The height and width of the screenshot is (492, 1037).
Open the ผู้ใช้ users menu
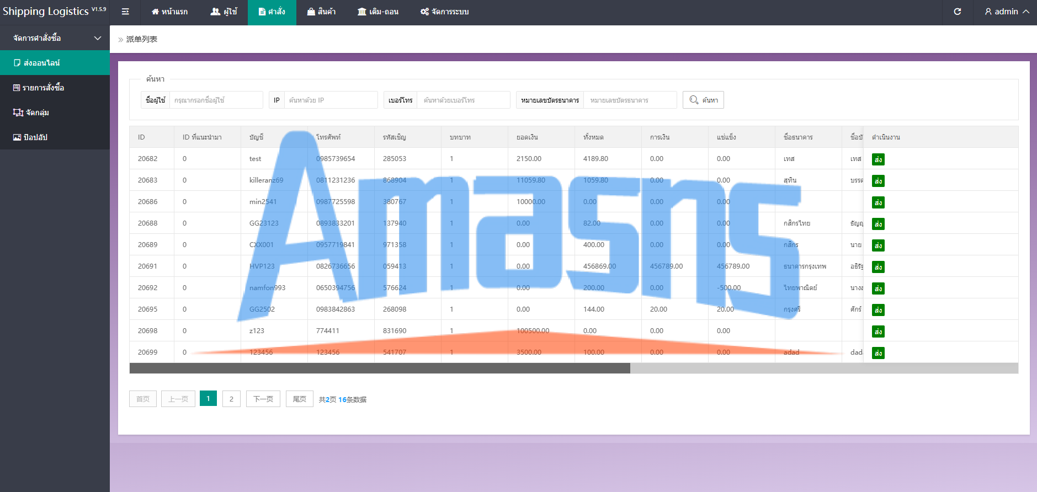tap(224, 12)
